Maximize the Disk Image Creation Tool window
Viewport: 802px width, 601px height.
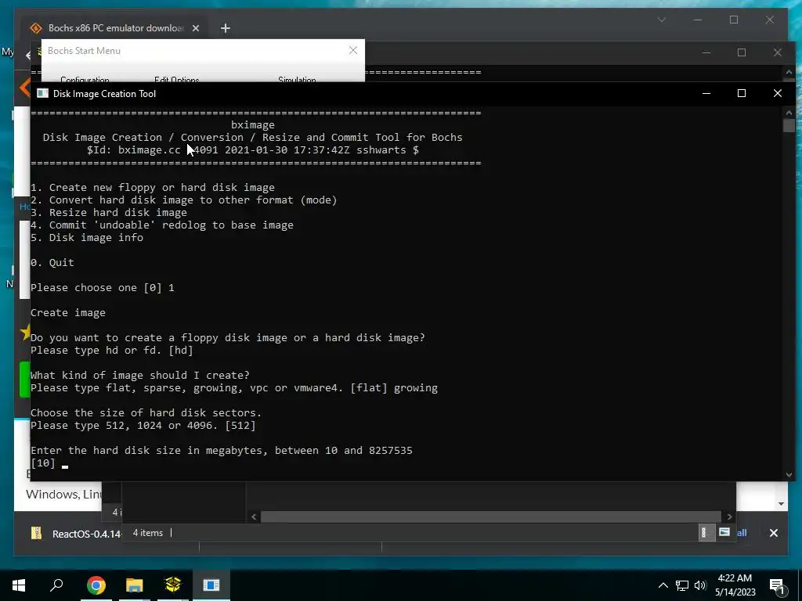click(742, 94)
